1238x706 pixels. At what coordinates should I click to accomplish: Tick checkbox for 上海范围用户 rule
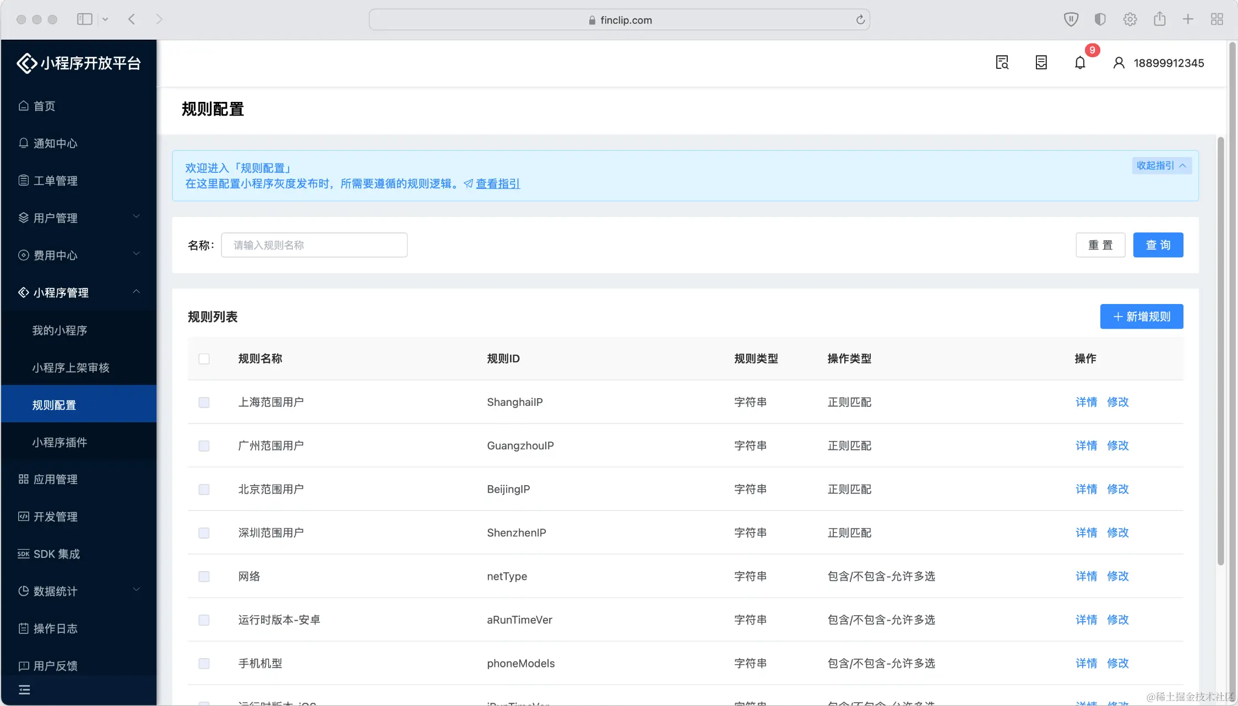point(204,402)
